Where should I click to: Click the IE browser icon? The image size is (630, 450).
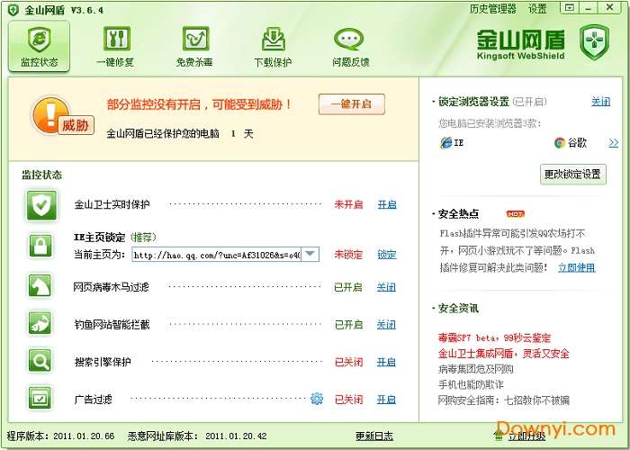[x=446, y=142]
